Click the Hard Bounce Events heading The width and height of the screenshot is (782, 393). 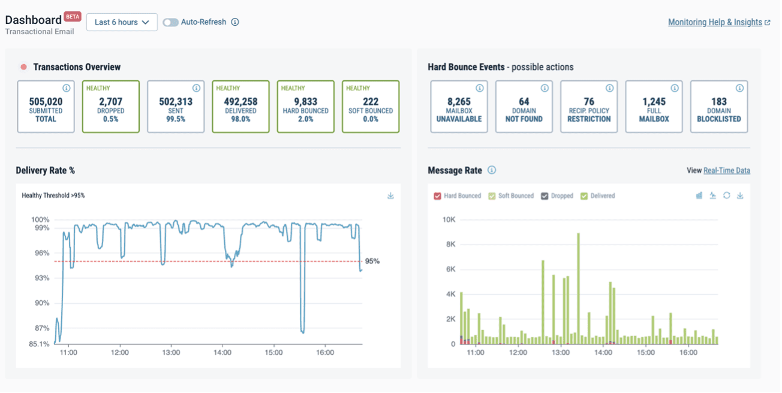tap(466, 67)
